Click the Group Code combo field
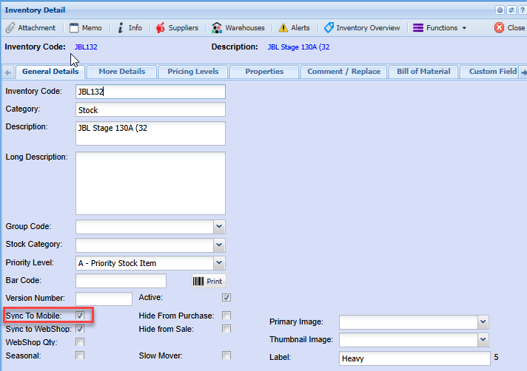The image size is (527, 371). point(145,227)
